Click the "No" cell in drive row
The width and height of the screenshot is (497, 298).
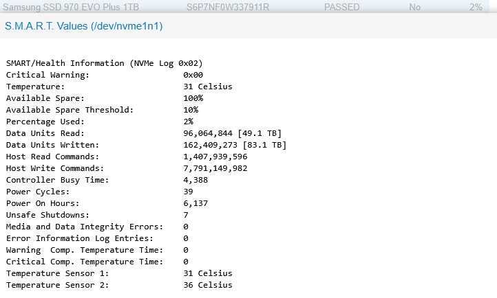click(414, 7)
